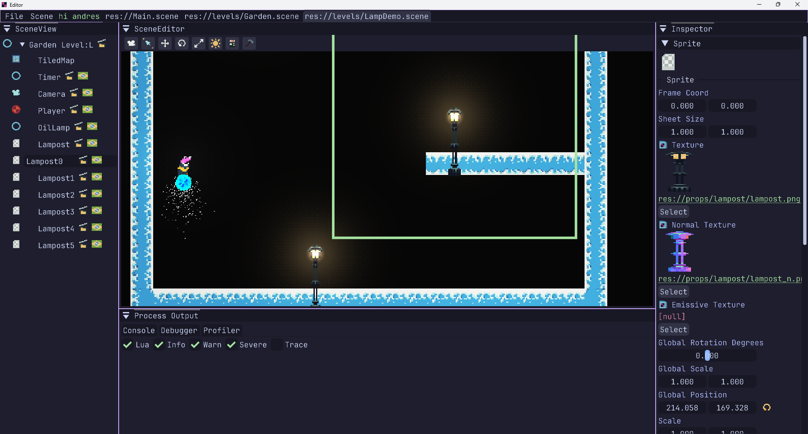Select the pickaxe tool
This screenshot has height=434, width=808.
point(249,43)
